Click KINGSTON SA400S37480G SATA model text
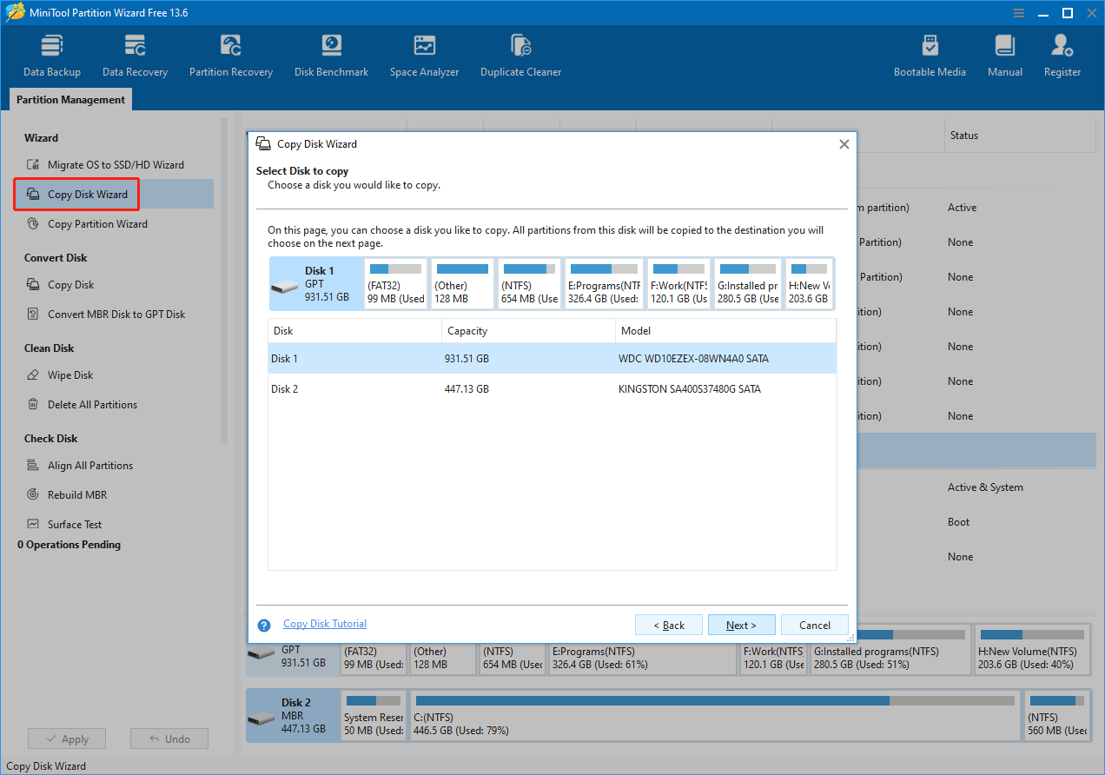 click(x=690, y=389)
